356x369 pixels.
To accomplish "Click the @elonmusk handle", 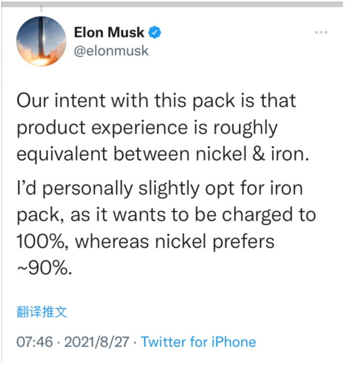I will coord(111,50).
